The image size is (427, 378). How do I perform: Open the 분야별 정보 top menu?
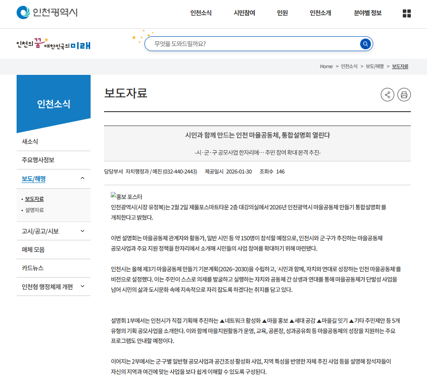367,13
